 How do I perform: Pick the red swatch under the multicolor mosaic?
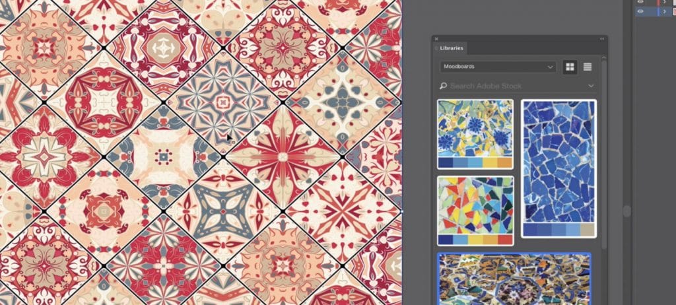(x=505, y=240)
